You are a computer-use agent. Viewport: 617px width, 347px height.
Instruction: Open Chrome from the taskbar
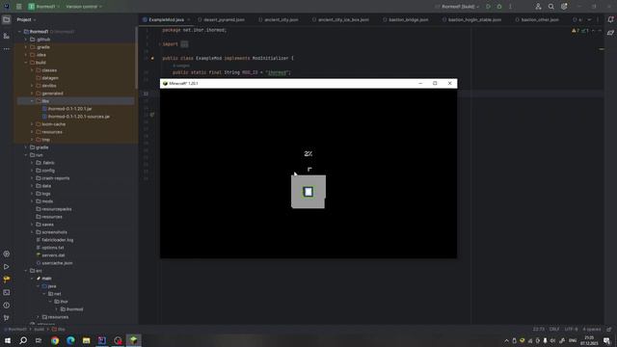[55, 340]
